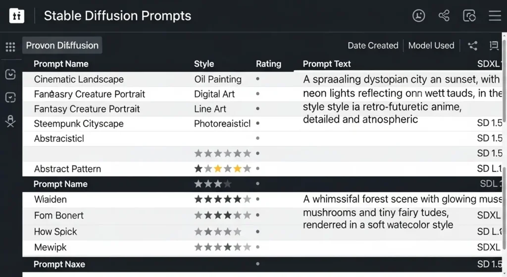This screenshot has height=277, width=507.
Task: Click the Abstract Pattern star rating
Action: tap(223, 169)
